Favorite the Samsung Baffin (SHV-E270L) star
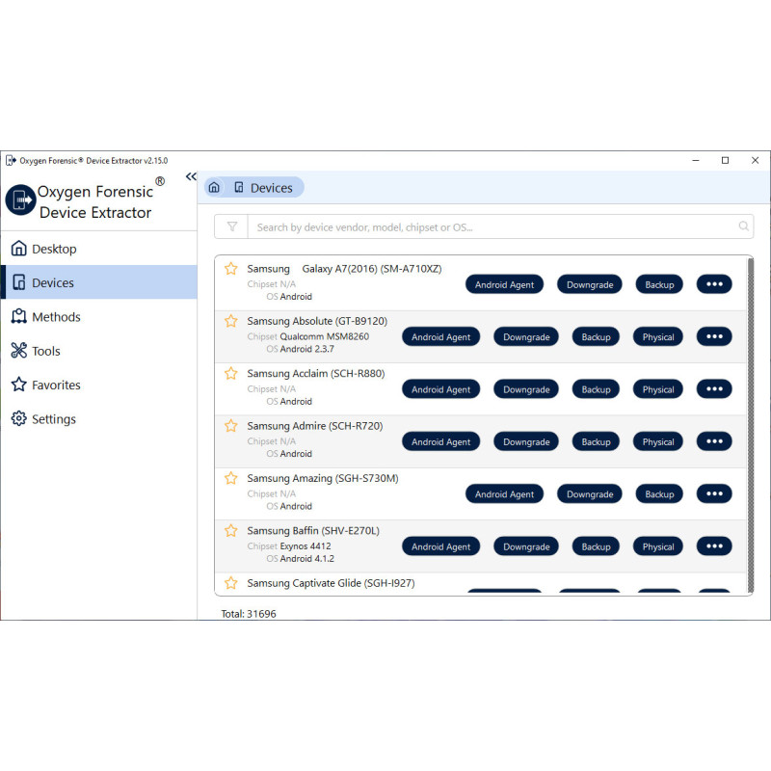This screenshot has height=771, width=771. [230, 531]
